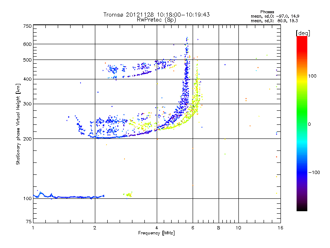This screenshot has width=330, height=248.
Task: Click colorbar tick label '0'
Action: [309, 124]
